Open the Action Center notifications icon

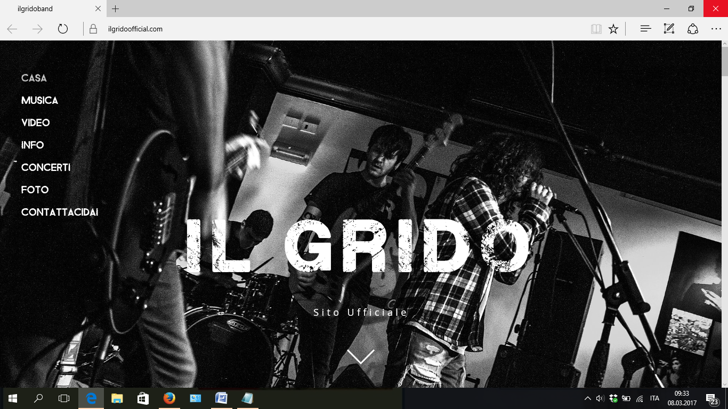712,398
